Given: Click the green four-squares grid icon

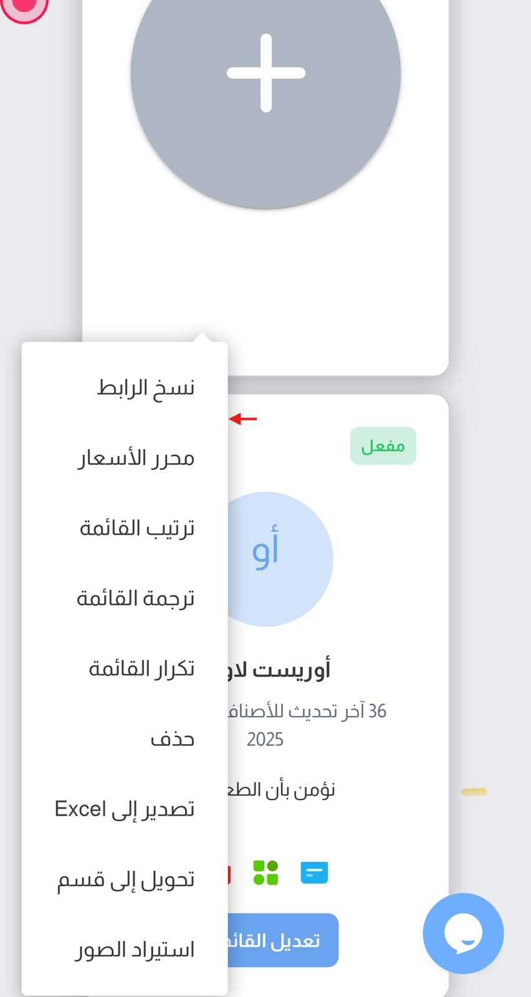Looking at the screenshot, I should pos(265,872).
